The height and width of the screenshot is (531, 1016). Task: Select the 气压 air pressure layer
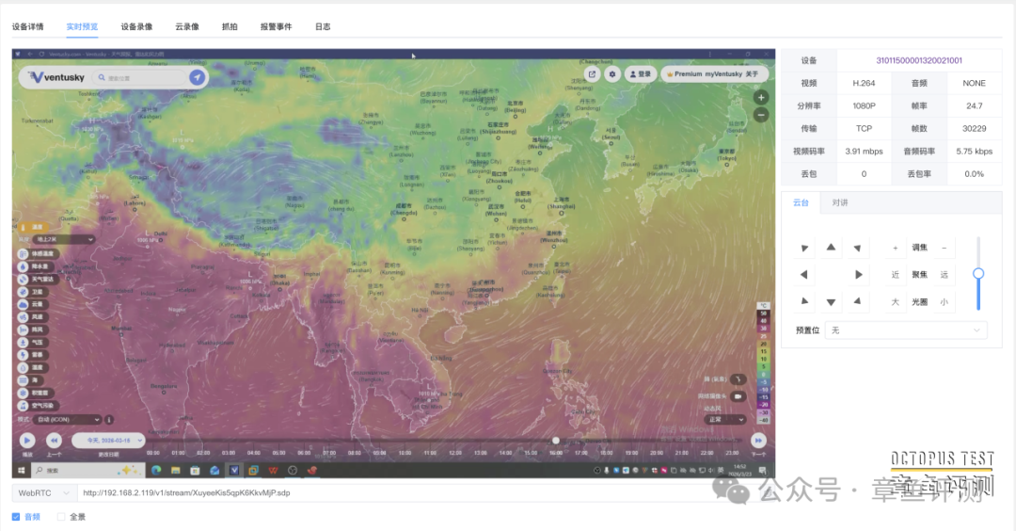[x=31, y=343]
